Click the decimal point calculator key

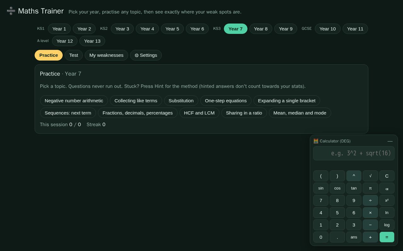tap(337, 237)
